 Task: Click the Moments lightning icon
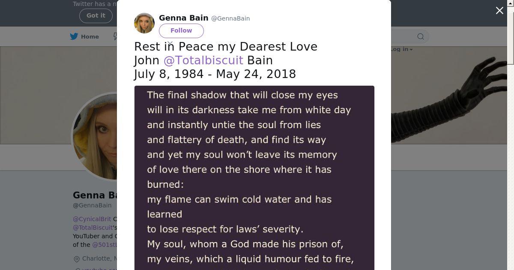click(115, 36)
